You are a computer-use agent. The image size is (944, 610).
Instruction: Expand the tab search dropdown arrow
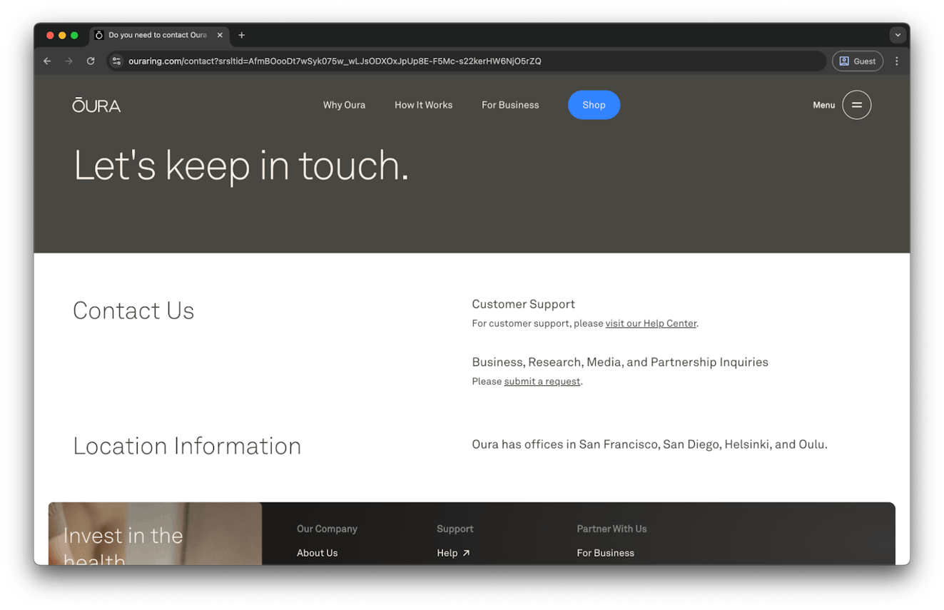898,35
